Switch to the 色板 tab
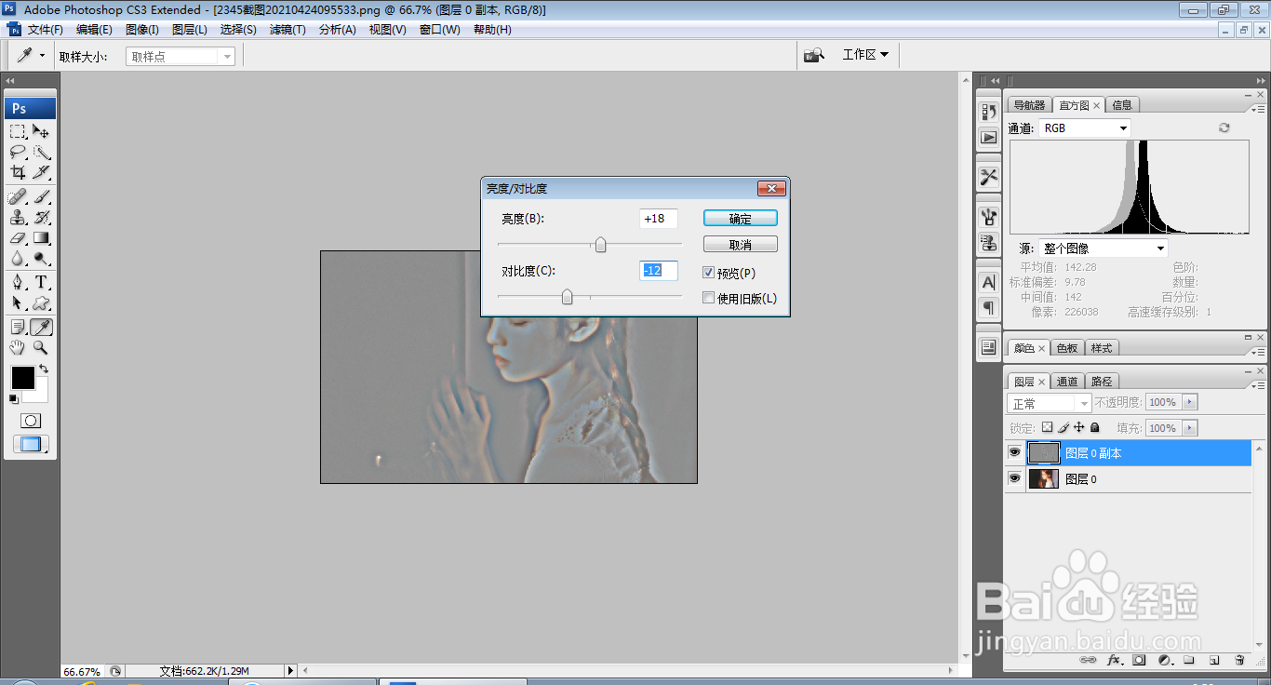Image resolution: width=1271 pixels, height=685 pixels. point(1067,348)
